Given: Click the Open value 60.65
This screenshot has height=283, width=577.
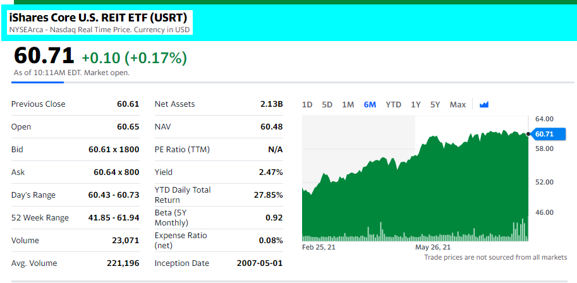Looking at the screenshot, I should (128, 127).
